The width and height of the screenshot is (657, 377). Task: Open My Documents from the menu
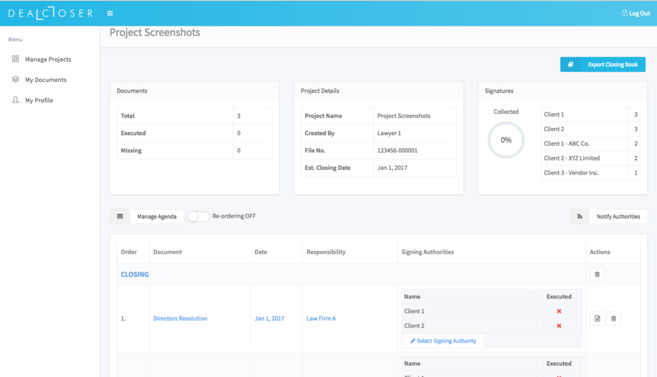(x=46, y=80)
